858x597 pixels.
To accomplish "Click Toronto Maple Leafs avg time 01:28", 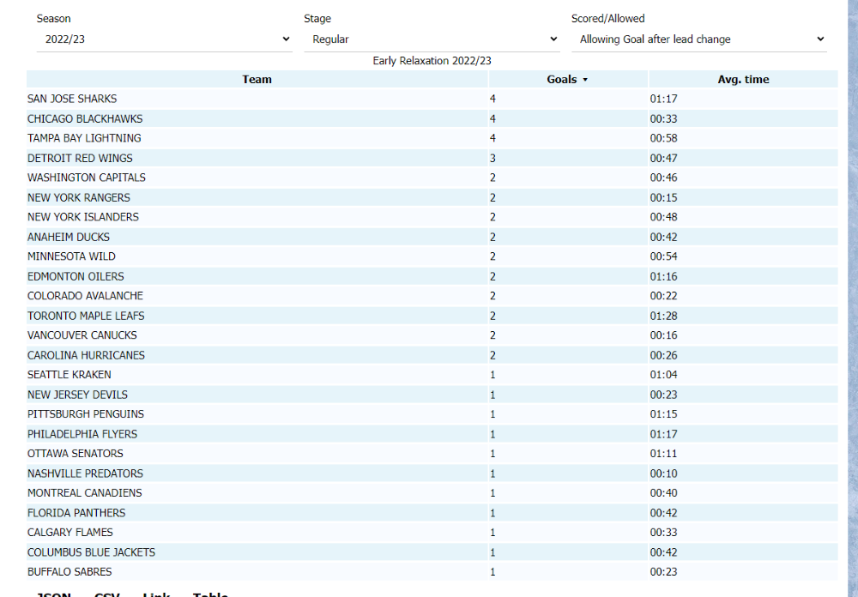I will [x=663, y=316].
